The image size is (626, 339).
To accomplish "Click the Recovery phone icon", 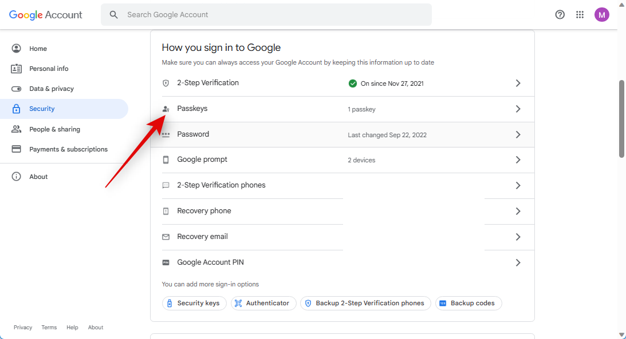I will coord(166,211).
